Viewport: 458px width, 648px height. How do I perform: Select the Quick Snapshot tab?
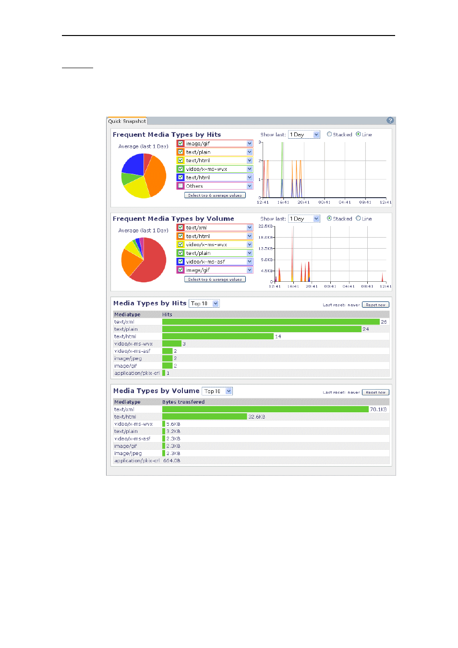point(127,121)
